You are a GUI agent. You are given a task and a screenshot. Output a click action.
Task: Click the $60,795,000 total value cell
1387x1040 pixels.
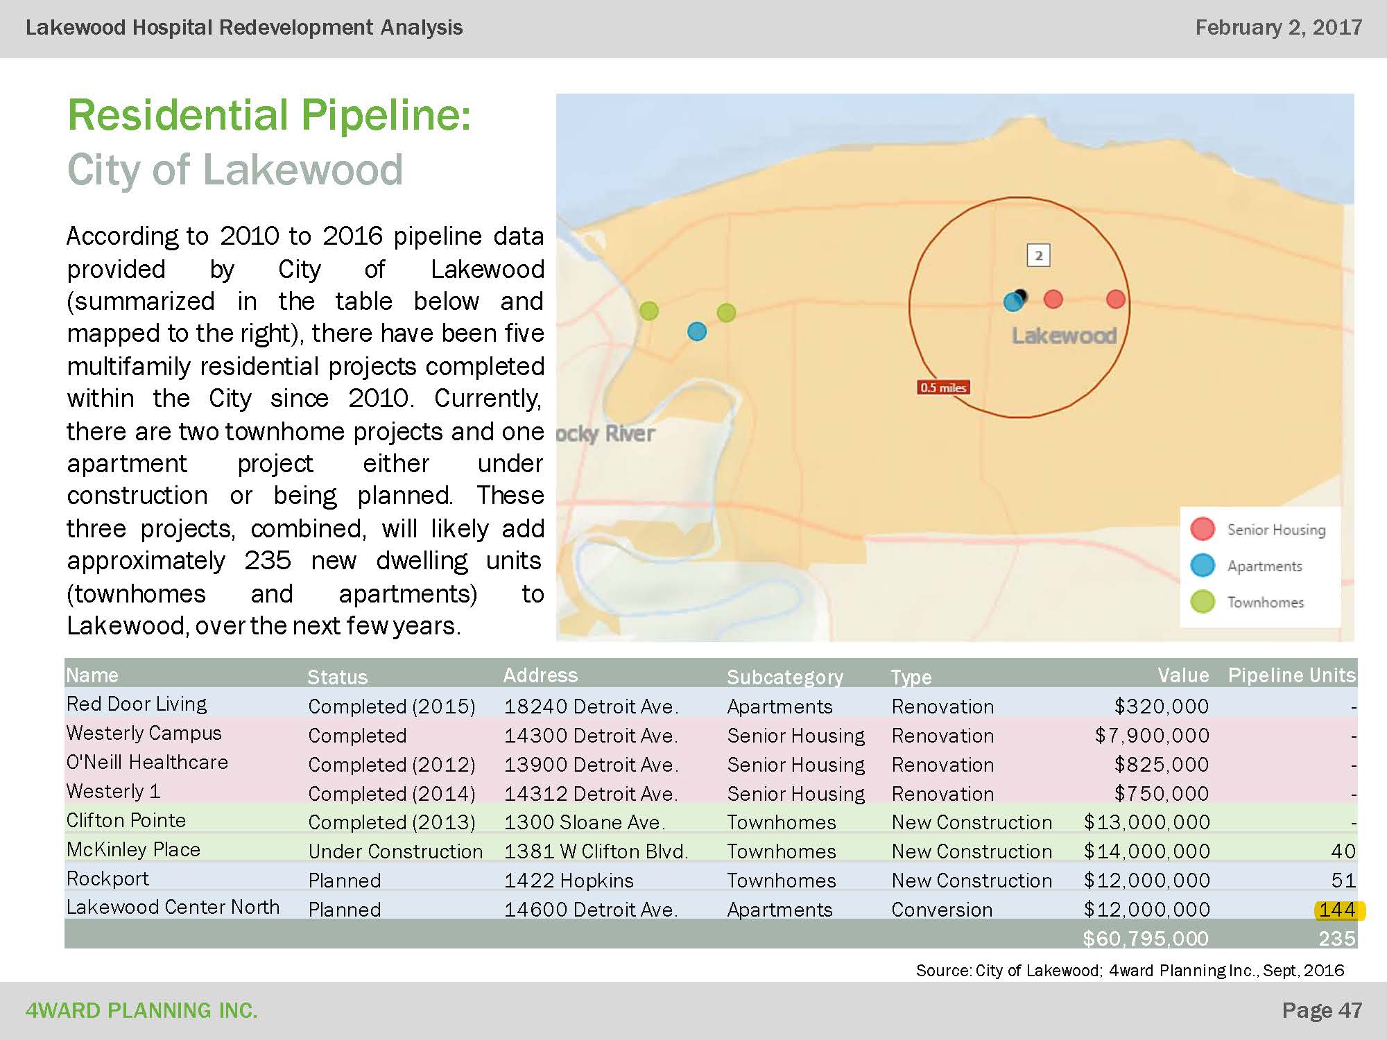(1144, 939)
